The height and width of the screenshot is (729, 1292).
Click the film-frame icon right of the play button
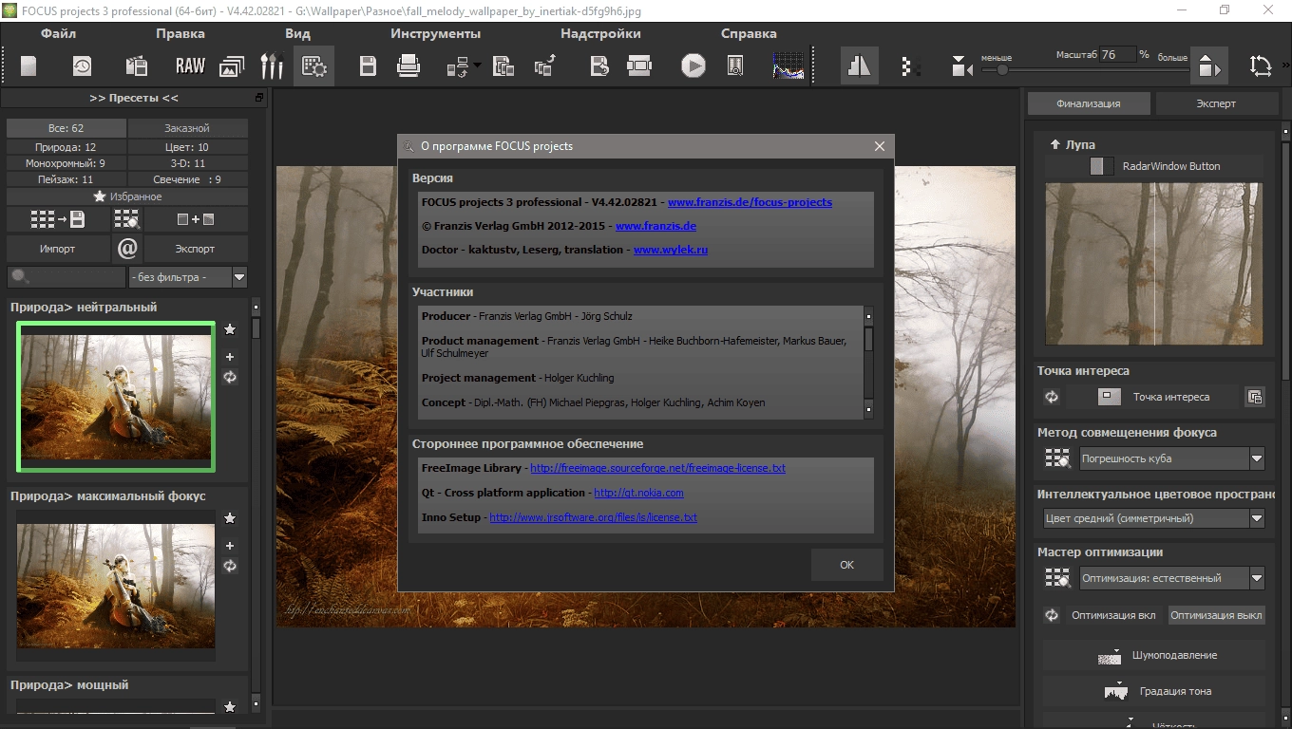click(x=735, y=66)
